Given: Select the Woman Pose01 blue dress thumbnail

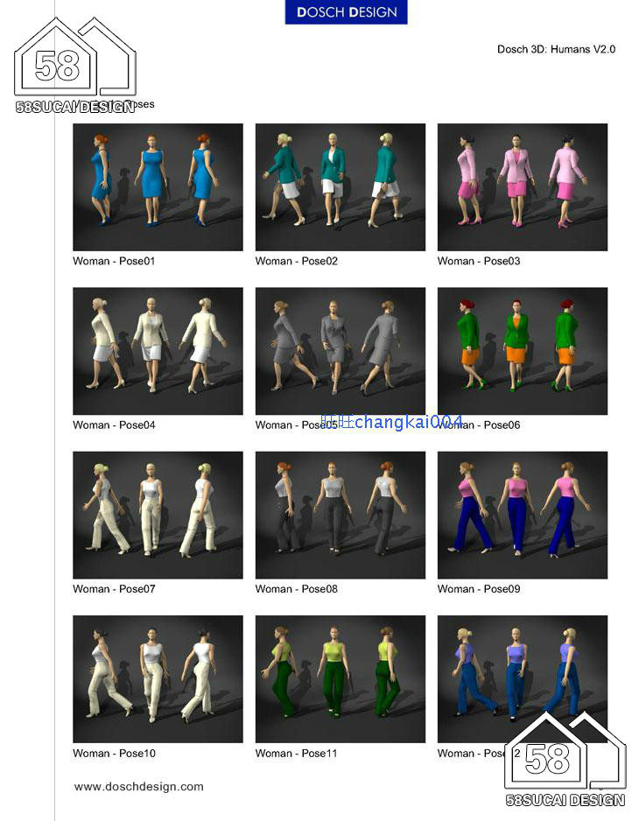Looking at the screenshot, I should click(158, 186).
